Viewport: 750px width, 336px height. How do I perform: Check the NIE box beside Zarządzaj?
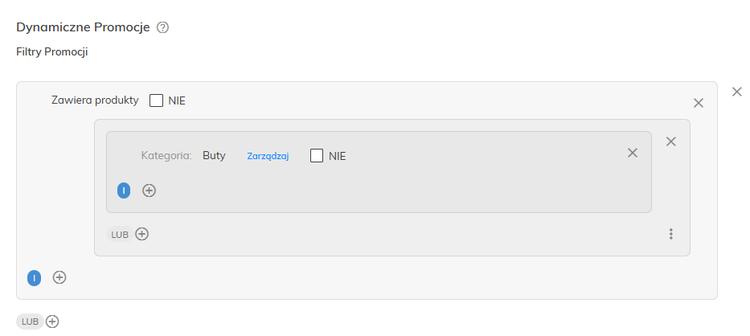(317, 156)
